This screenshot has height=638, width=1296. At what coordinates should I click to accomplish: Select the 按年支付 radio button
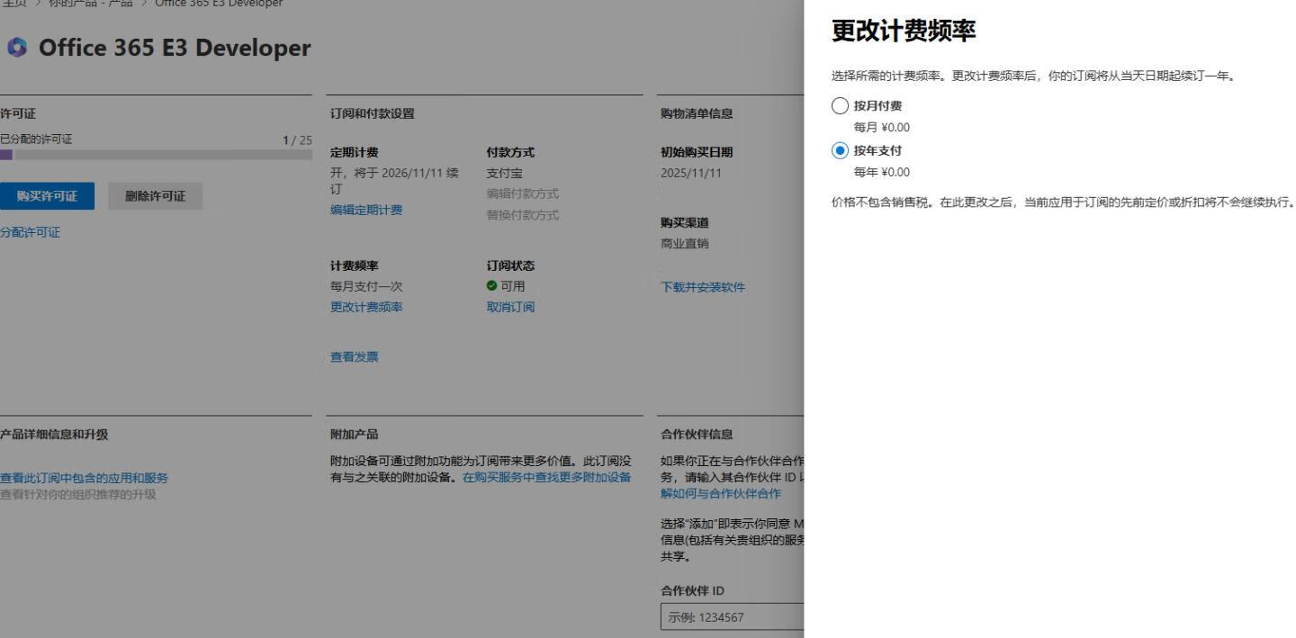[x=840, y=151]
